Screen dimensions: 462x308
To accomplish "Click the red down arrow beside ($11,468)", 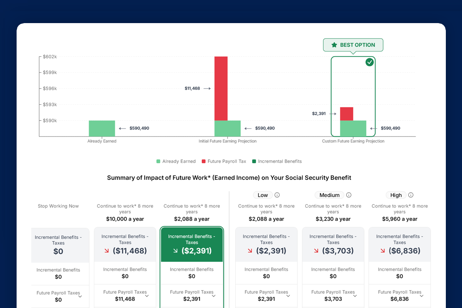I will tap(107, 251).
